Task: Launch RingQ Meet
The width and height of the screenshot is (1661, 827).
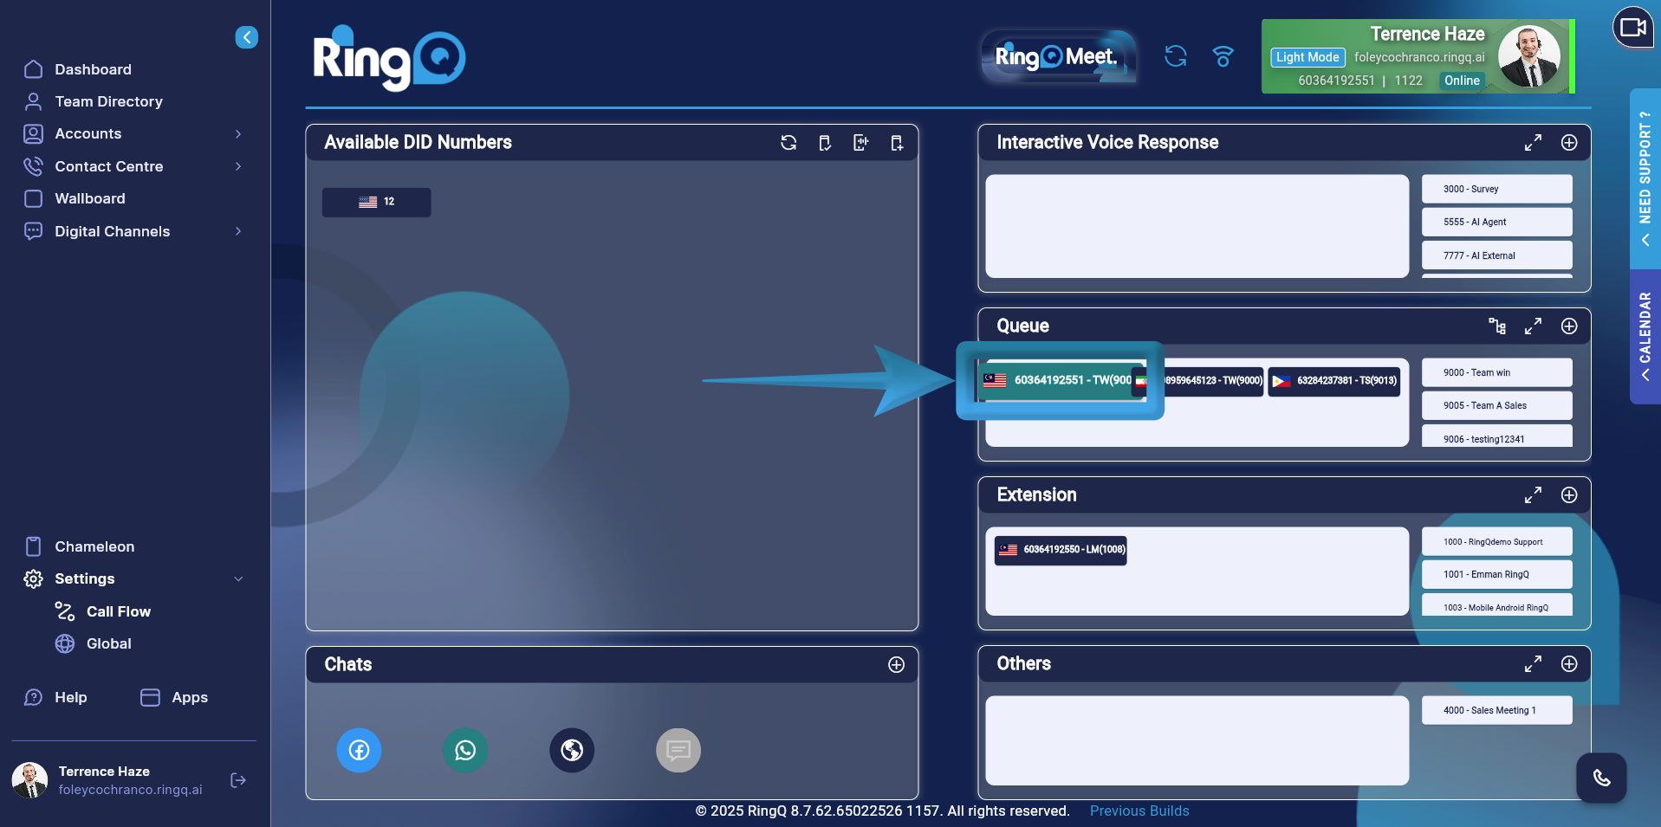Action: (x=1056, y=57)
